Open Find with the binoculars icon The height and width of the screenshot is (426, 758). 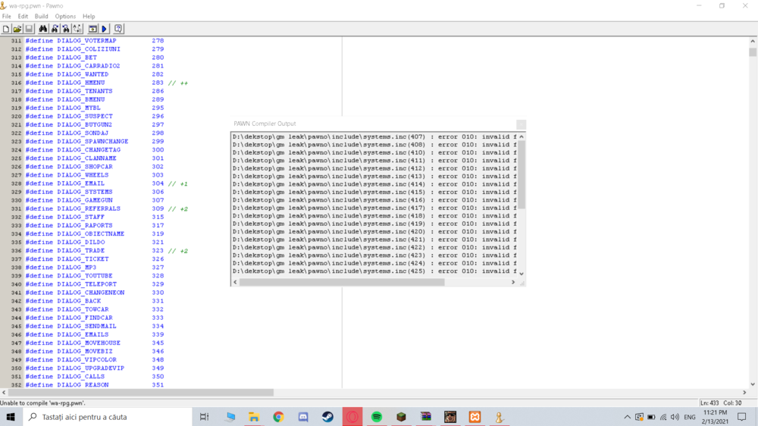pos(43,29)
